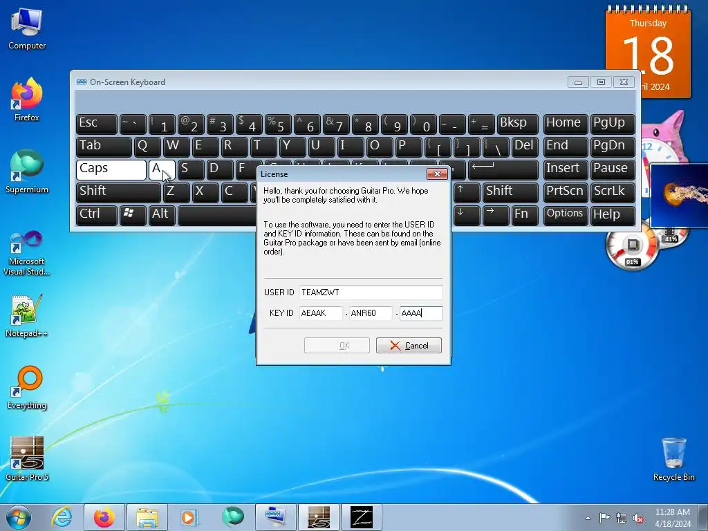
Task: Open Windows Explorer folder in the taskbar
Action: [x=147, y=517]
